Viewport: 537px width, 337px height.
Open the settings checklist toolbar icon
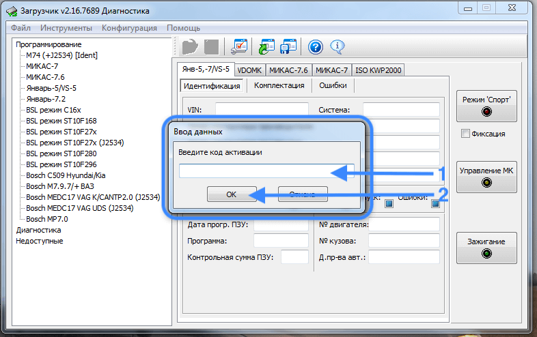pos(239,46)
